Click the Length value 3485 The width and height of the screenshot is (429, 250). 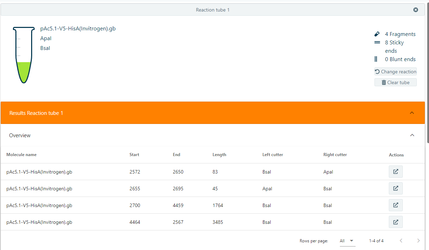point(218,222)
